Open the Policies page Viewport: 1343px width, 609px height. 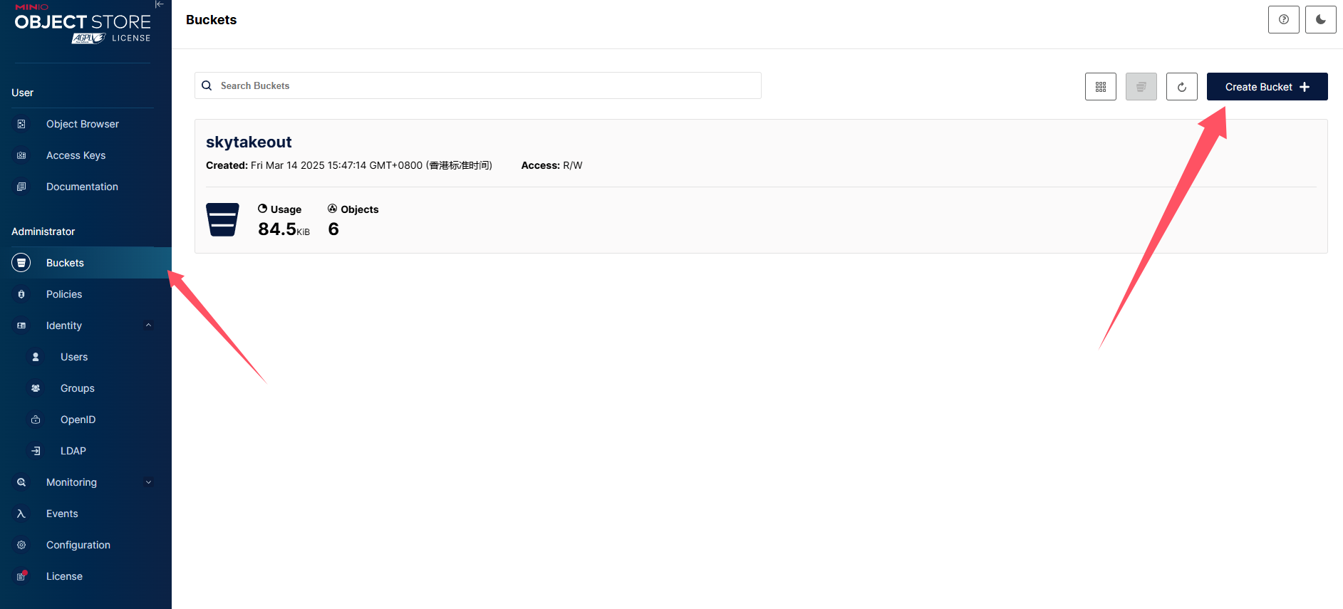(64, 294)
